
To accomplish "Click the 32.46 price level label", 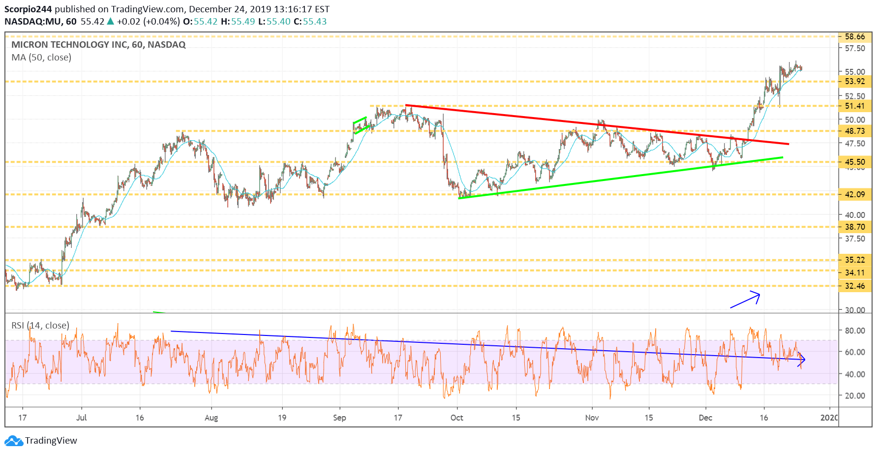I will (x=855, y=286).
